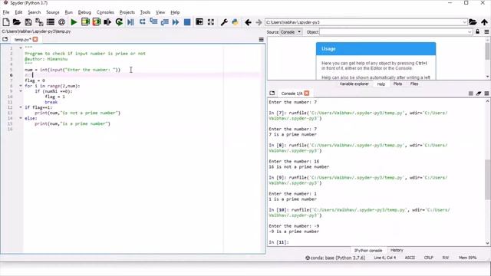
Task: Re-run the last script icon
Action: pyautogui.click(x=119, y=22)
